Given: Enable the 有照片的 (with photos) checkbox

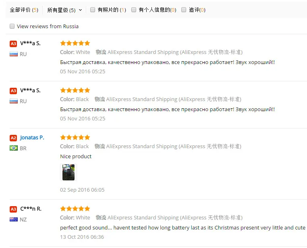Looking at the screenshot, I should point(93,10).
